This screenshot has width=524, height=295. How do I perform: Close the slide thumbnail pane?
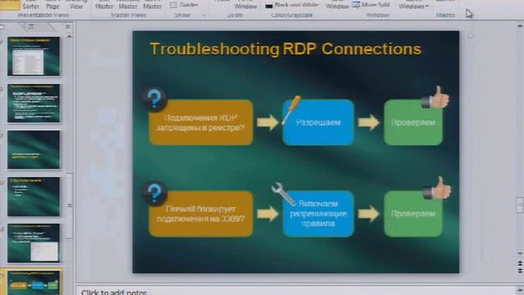tap(68, 26)
